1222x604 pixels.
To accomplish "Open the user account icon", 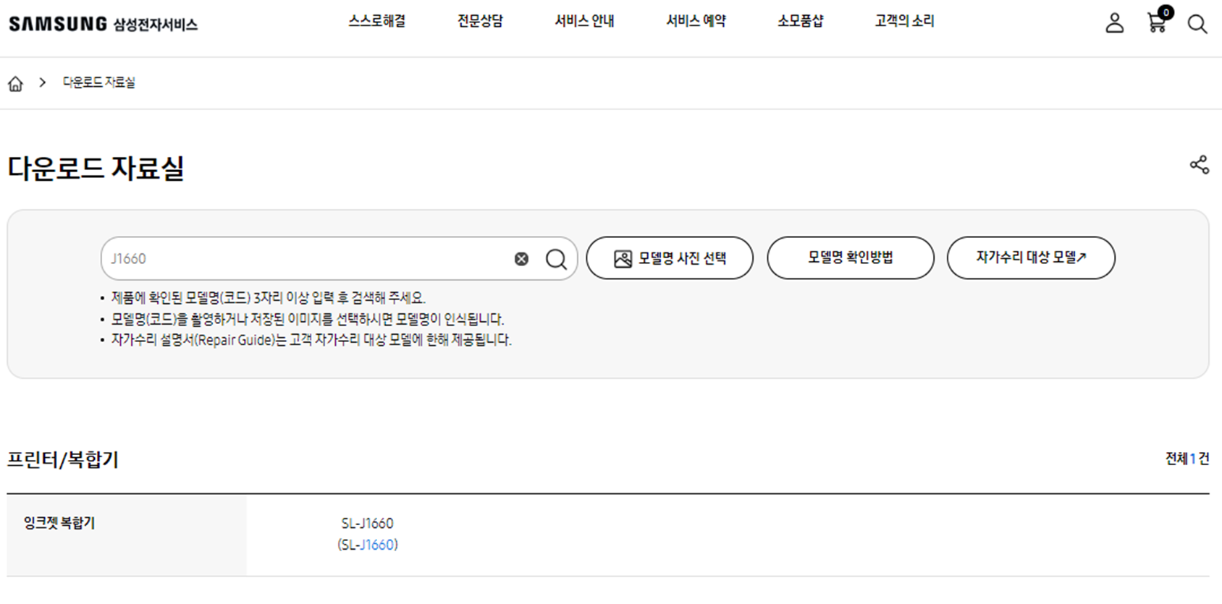I will (1115, 23).
